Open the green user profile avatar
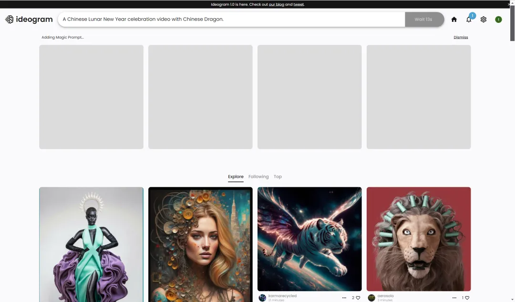 [x=498, y=20]
